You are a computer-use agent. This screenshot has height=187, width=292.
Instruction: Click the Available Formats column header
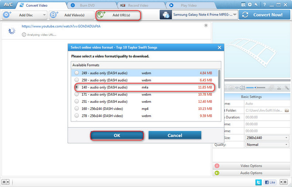click(x=146, y=65)
